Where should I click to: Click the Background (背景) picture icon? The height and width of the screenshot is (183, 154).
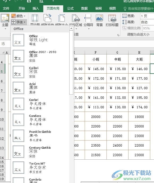tap(99, 18)
